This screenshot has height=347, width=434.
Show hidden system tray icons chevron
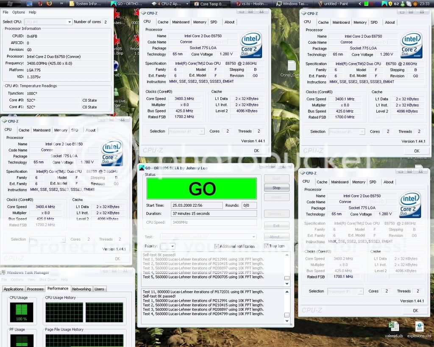coord(360,3)
